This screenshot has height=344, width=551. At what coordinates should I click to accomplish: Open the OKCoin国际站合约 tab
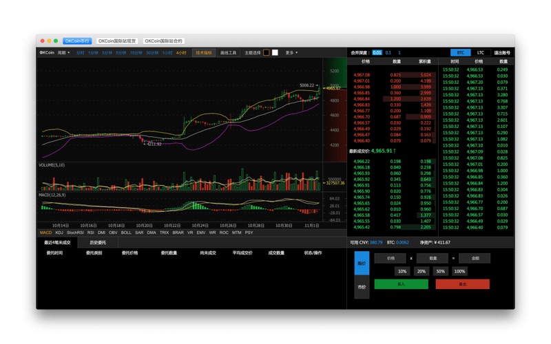click(x=164, y=41)
